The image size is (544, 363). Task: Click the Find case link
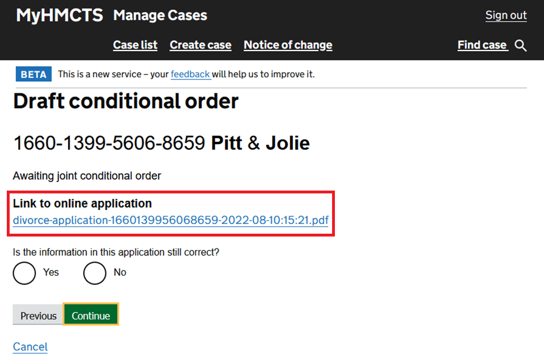482,45
